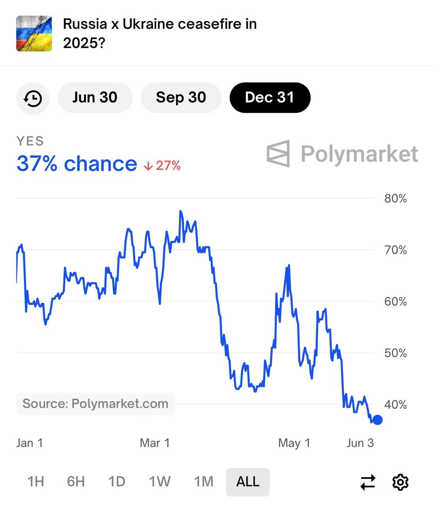Click the Source: Polymarket.com label
The image size is (435, 506).
tap(95, 404)
